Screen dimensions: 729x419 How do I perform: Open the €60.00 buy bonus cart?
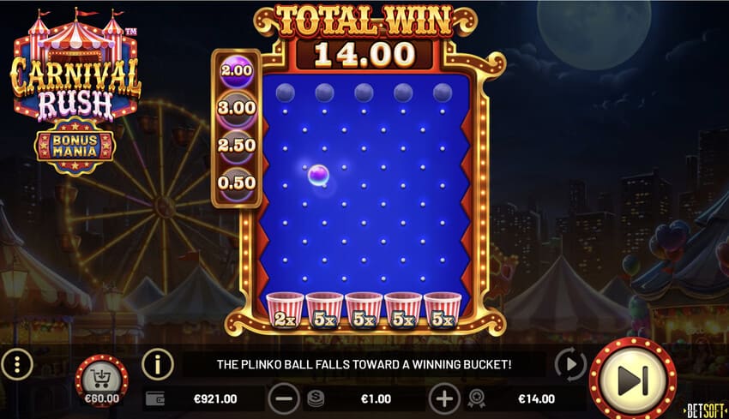pyautogui.click(x=102, y=381)
